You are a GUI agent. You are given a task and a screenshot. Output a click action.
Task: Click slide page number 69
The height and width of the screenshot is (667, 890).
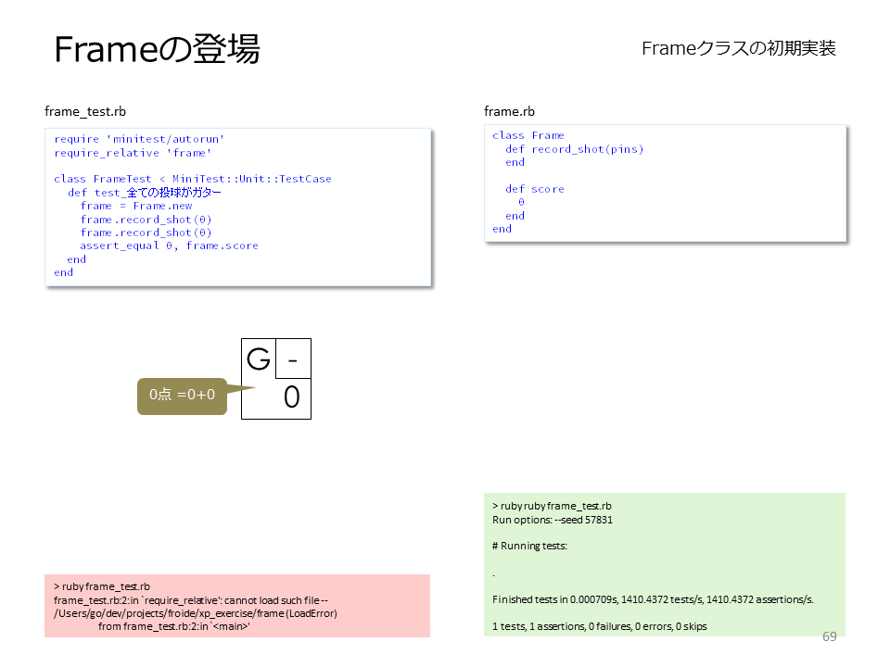830,636
